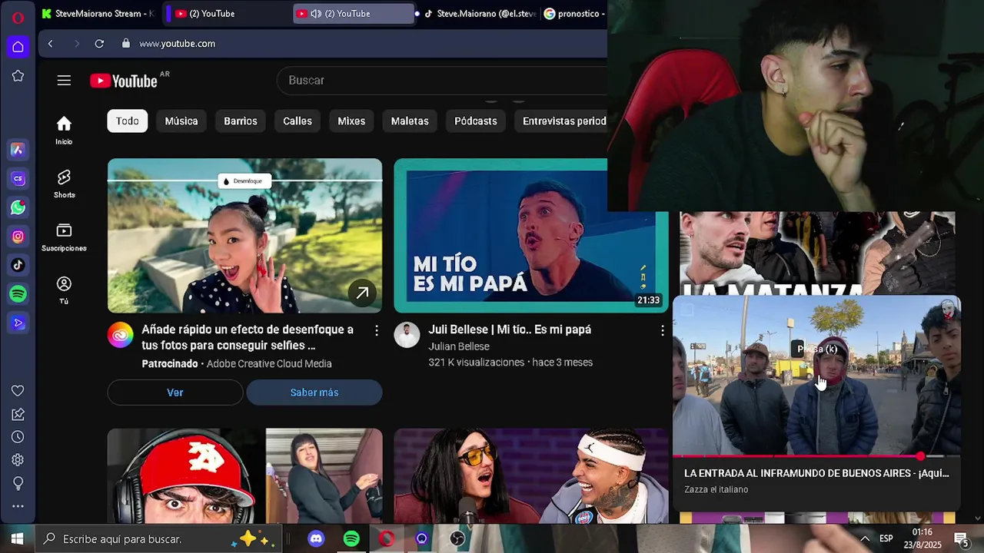
Task: Open the Zazza el italiano channel name
Action: coord(716,489)
